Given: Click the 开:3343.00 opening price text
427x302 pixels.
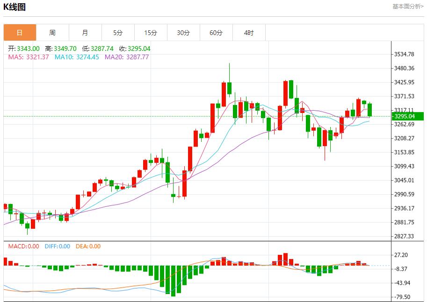Looking at the screenshot, I should pos(24,49).
